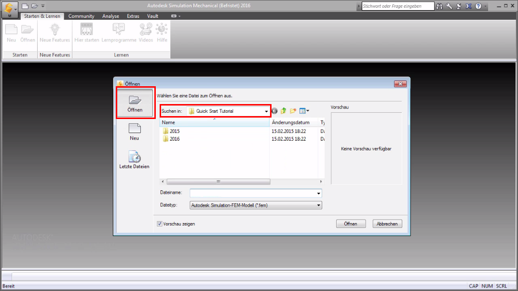
Task: Click the Abbrechen button
Action: click(x=387, y=224)
